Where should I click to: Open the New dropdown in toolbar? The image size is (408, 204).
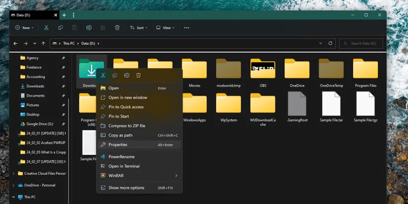pos(25,28)
